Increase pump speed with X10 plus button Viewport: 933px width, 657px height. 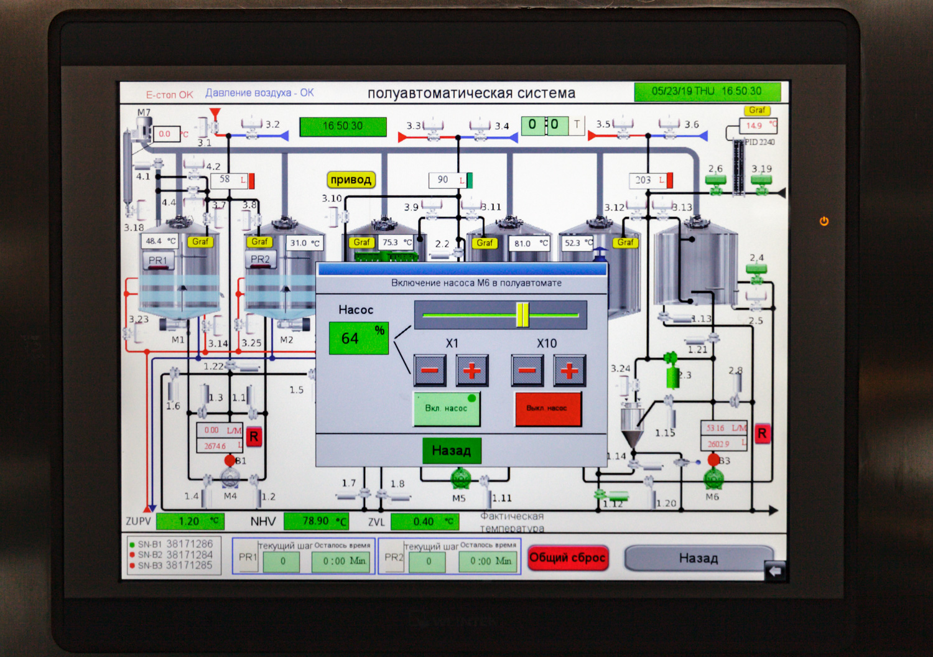[x=569, y=370]
